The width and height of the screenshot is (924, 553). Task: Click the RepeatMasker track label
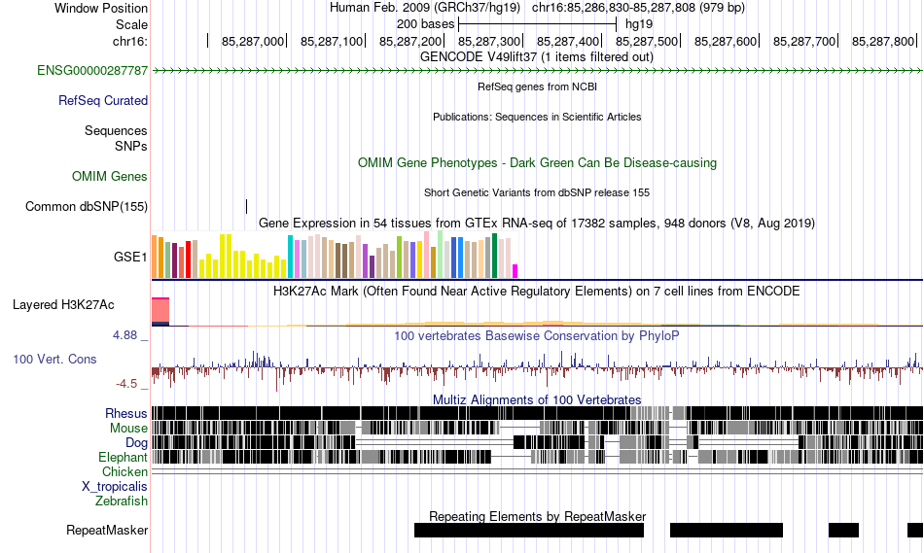107,530
